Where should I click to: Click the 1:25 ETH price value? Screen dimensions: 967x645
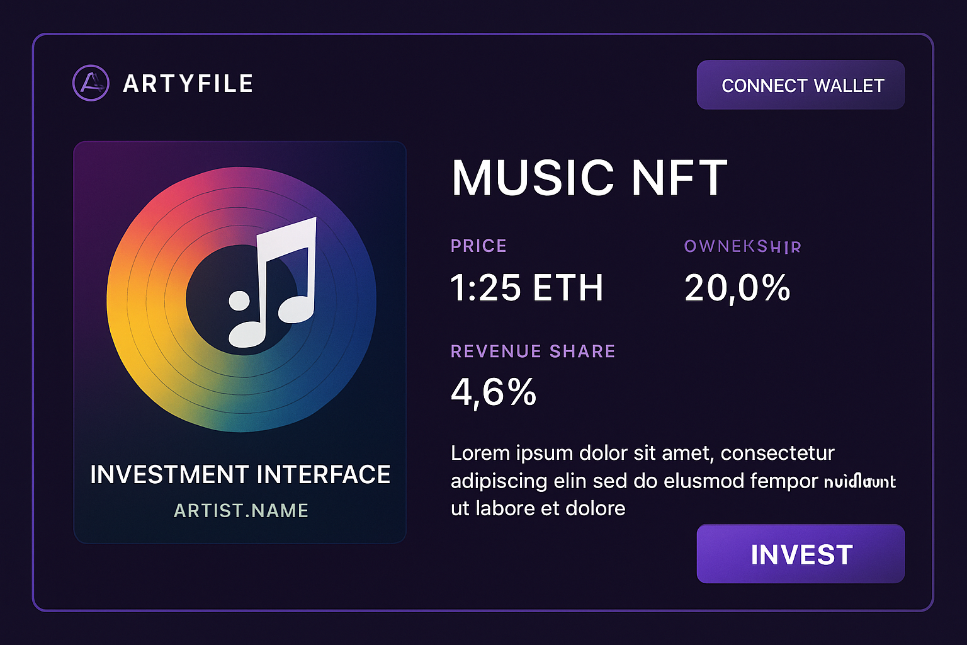pos(528,287)
